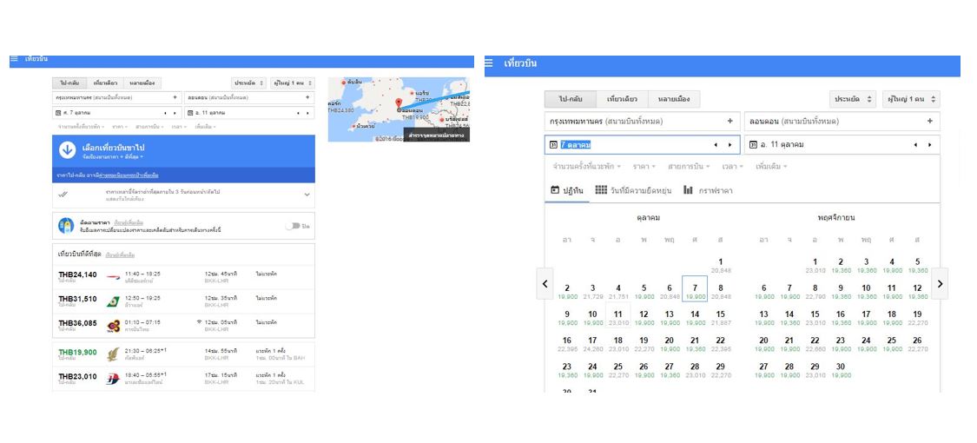Viewport: 977px width, 443px height.
Task: Go to next month using calendar right arrow
Action: 940,283
